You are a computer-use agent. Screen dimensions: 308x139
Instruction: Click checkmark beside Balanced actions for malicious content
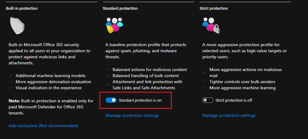[x=108, y=69]
